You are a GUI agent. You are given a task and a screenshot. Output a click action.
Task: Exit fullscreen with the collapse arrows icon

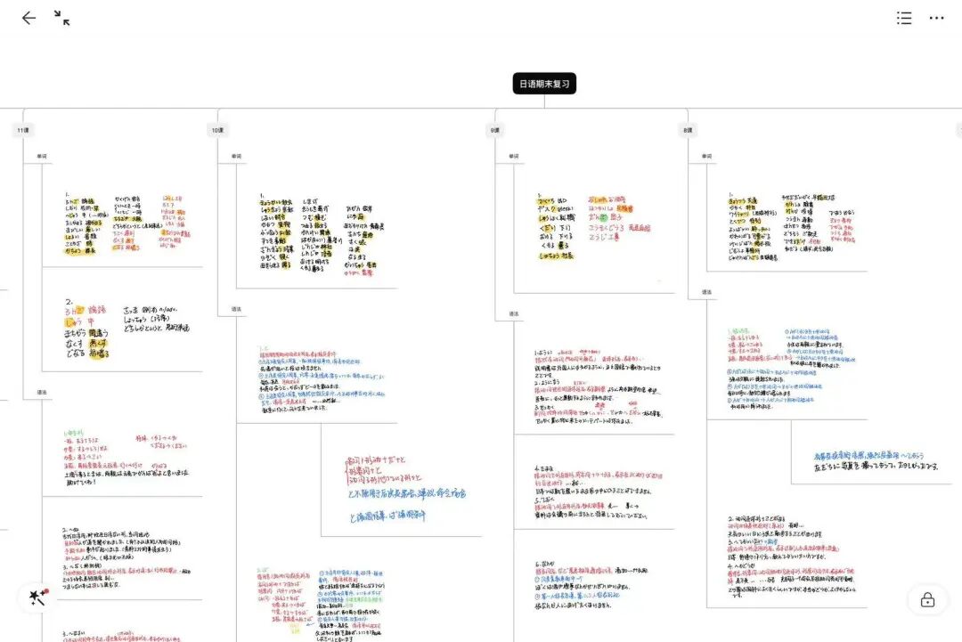(61, 18)
